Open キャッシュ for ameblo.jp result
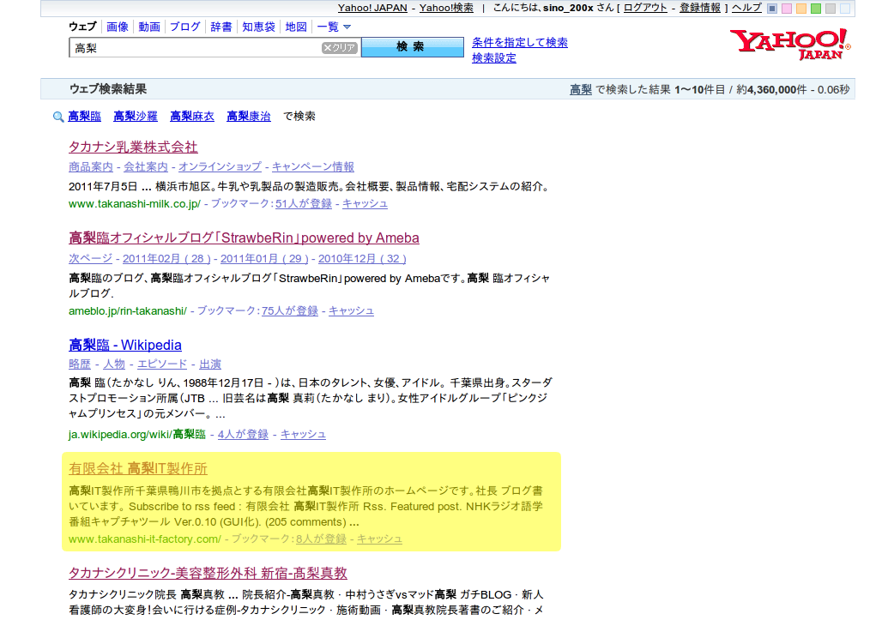The image size is (894, 620). click(x=351, y=311)
